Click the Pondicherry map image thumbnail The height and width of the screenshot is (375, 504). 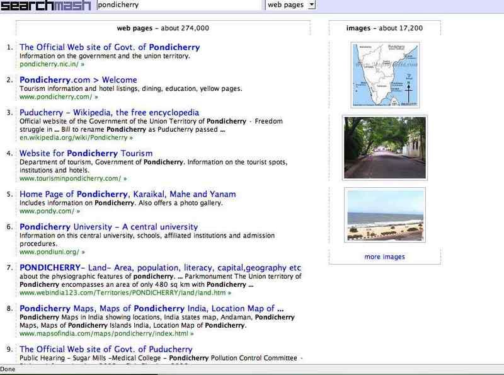point(385,74)
